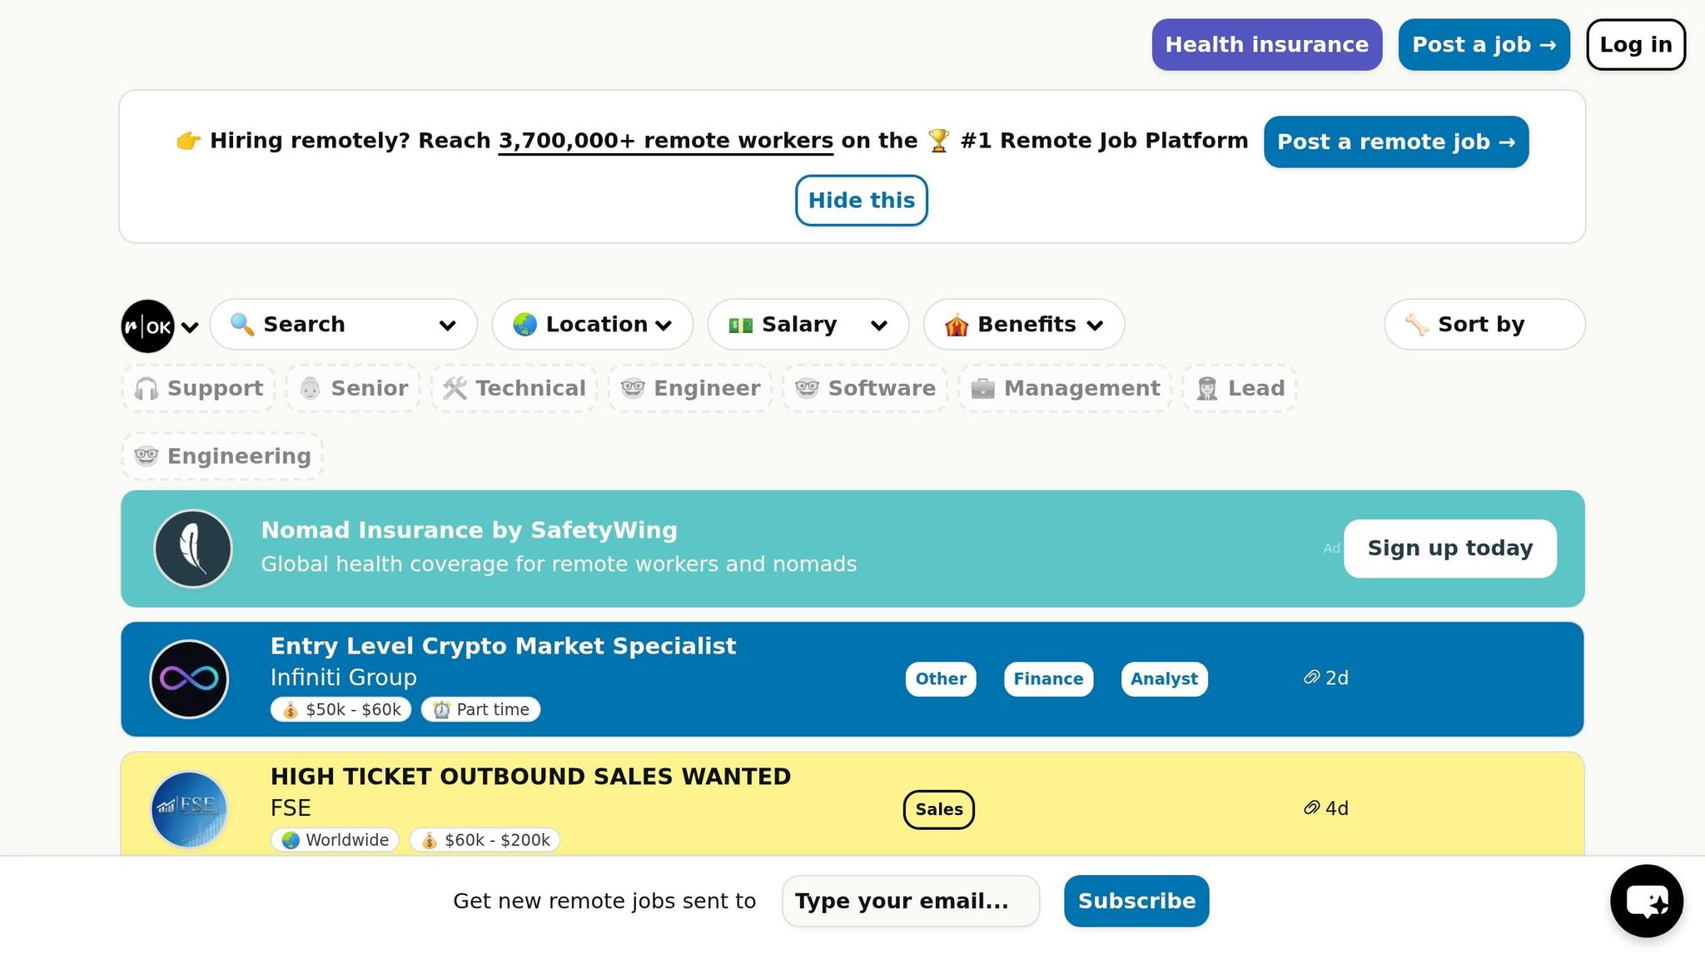Image resolution: width=1705 pixels, height=959 pixels.
Task: Open the 3,700,000+ remote workers link
Action: coord(666,142)
